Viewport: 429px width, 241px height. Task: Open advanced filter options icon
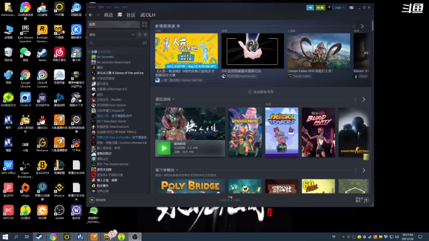pos(145,43)
